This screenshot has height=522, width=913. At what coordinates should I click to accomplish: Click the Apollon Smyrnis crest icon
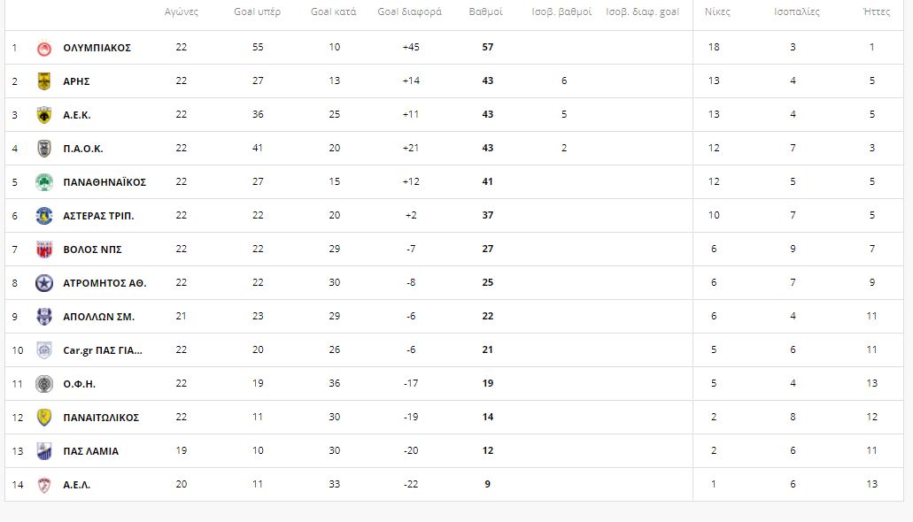[x=44, y=317]
